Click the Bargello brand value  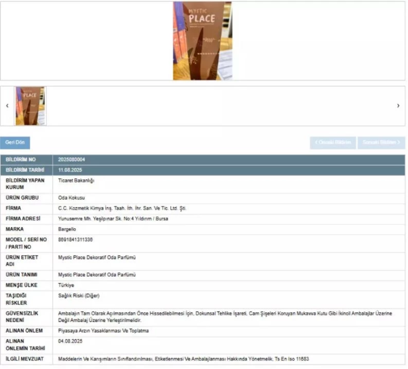[x=67, y=229]
